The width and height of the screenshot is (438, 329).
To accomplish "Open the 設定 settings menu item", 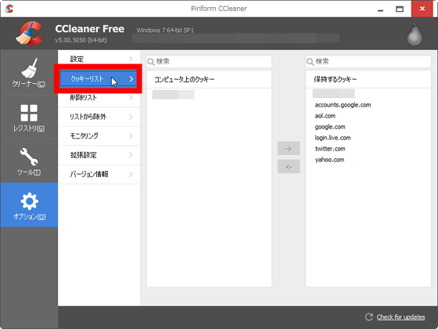I will (99, 59).
